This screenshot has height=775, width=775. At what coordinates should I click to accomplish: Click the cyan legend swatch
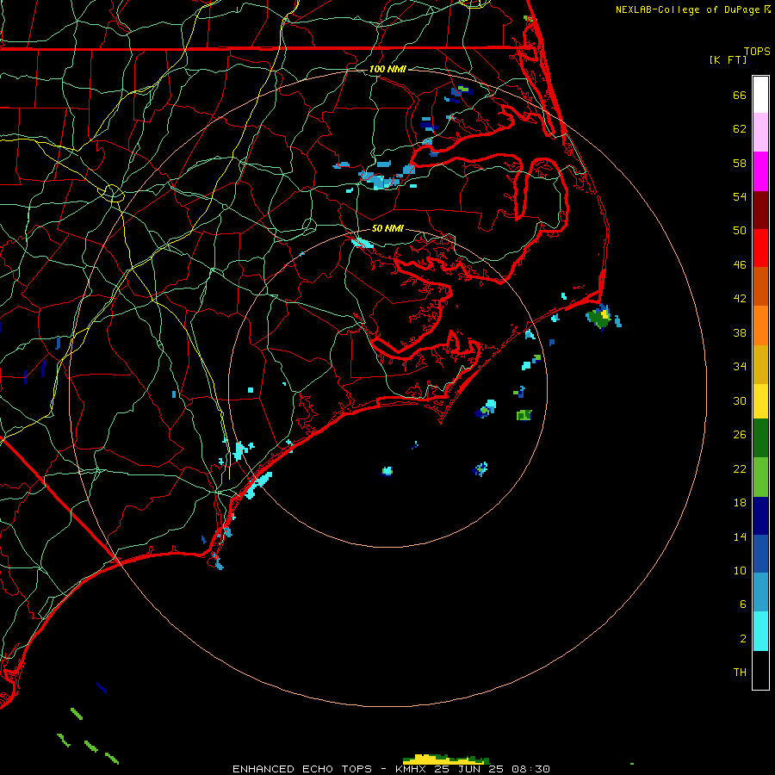(760, 631)
